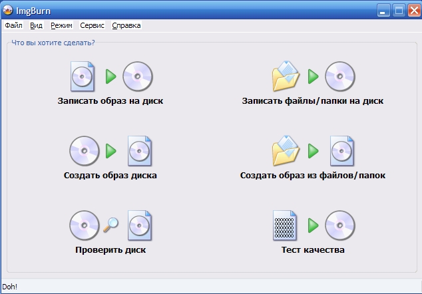Screen dimensions: 422x294
Task: Open the Файл menu
Action: tap(13, 25)
